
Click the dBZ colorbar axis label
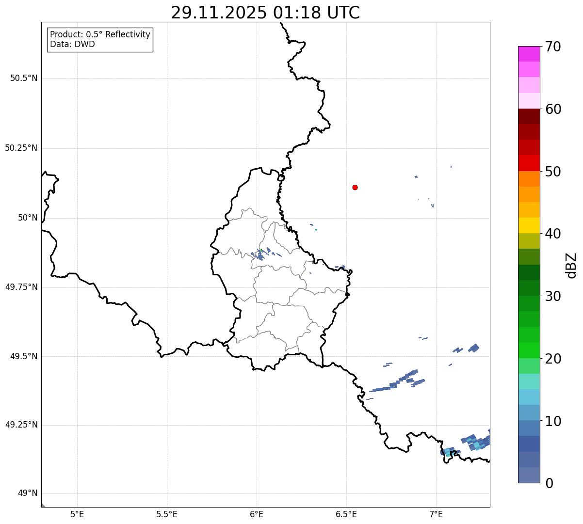(x=572, y=265)
